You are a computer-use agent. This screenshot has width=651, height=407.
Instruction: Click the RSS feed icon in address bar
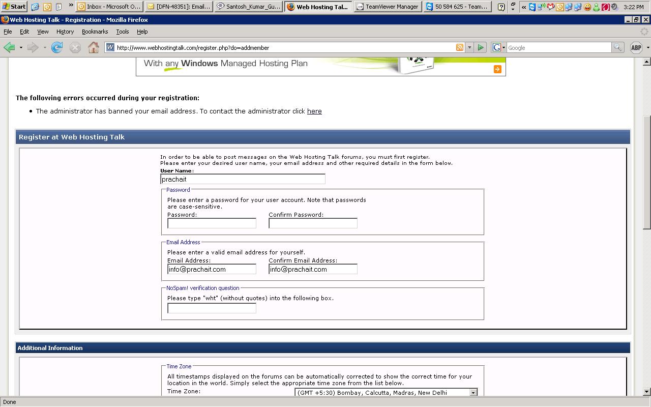point(460,47)
